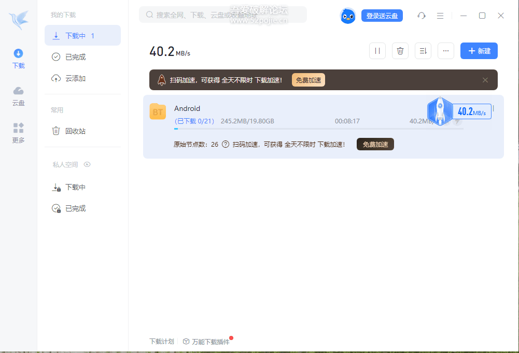Open customer support via the headset icon
The width and height of the screenshot is (519, 353).
(x=421, y=16)
